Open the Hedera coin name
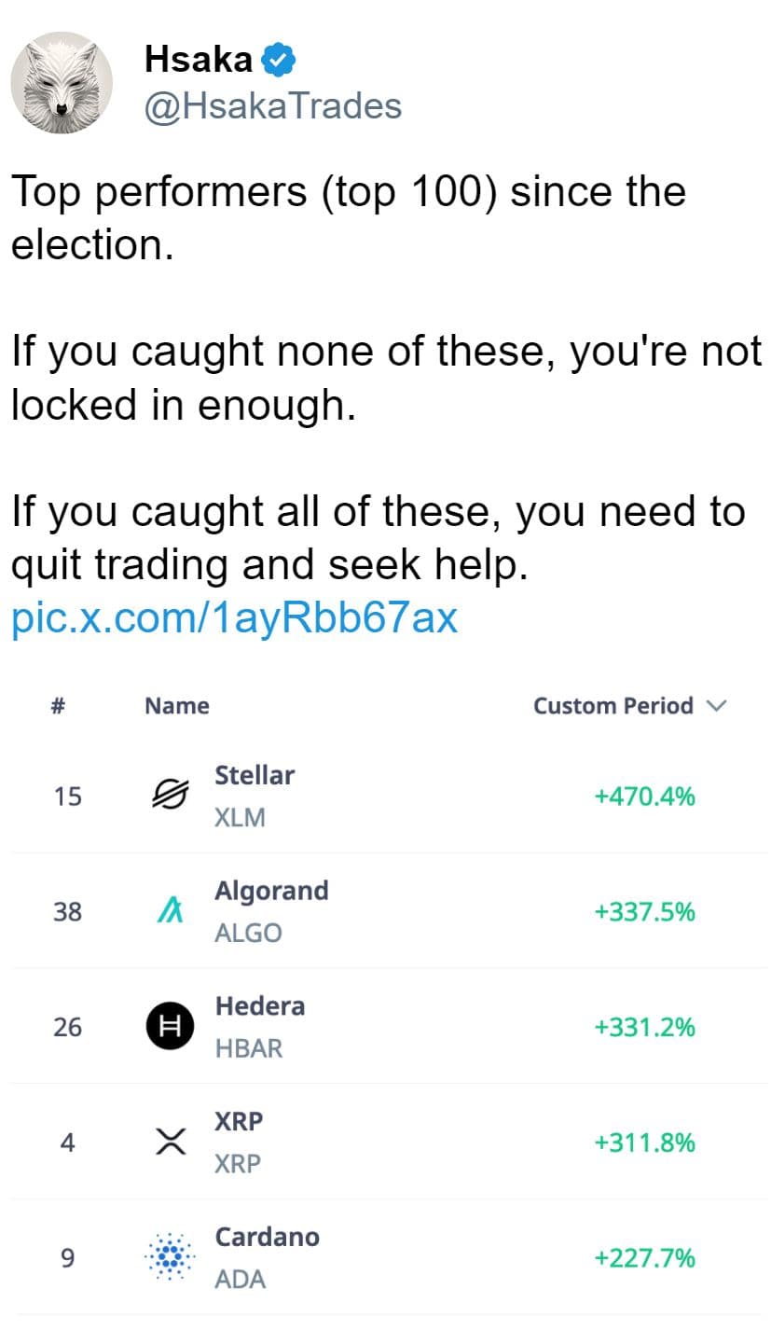771x1330 pixels. [x=260, y=1006]
